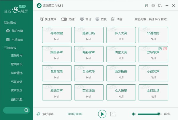Minimize the 音效精灵 window

(x=167, y=5)
